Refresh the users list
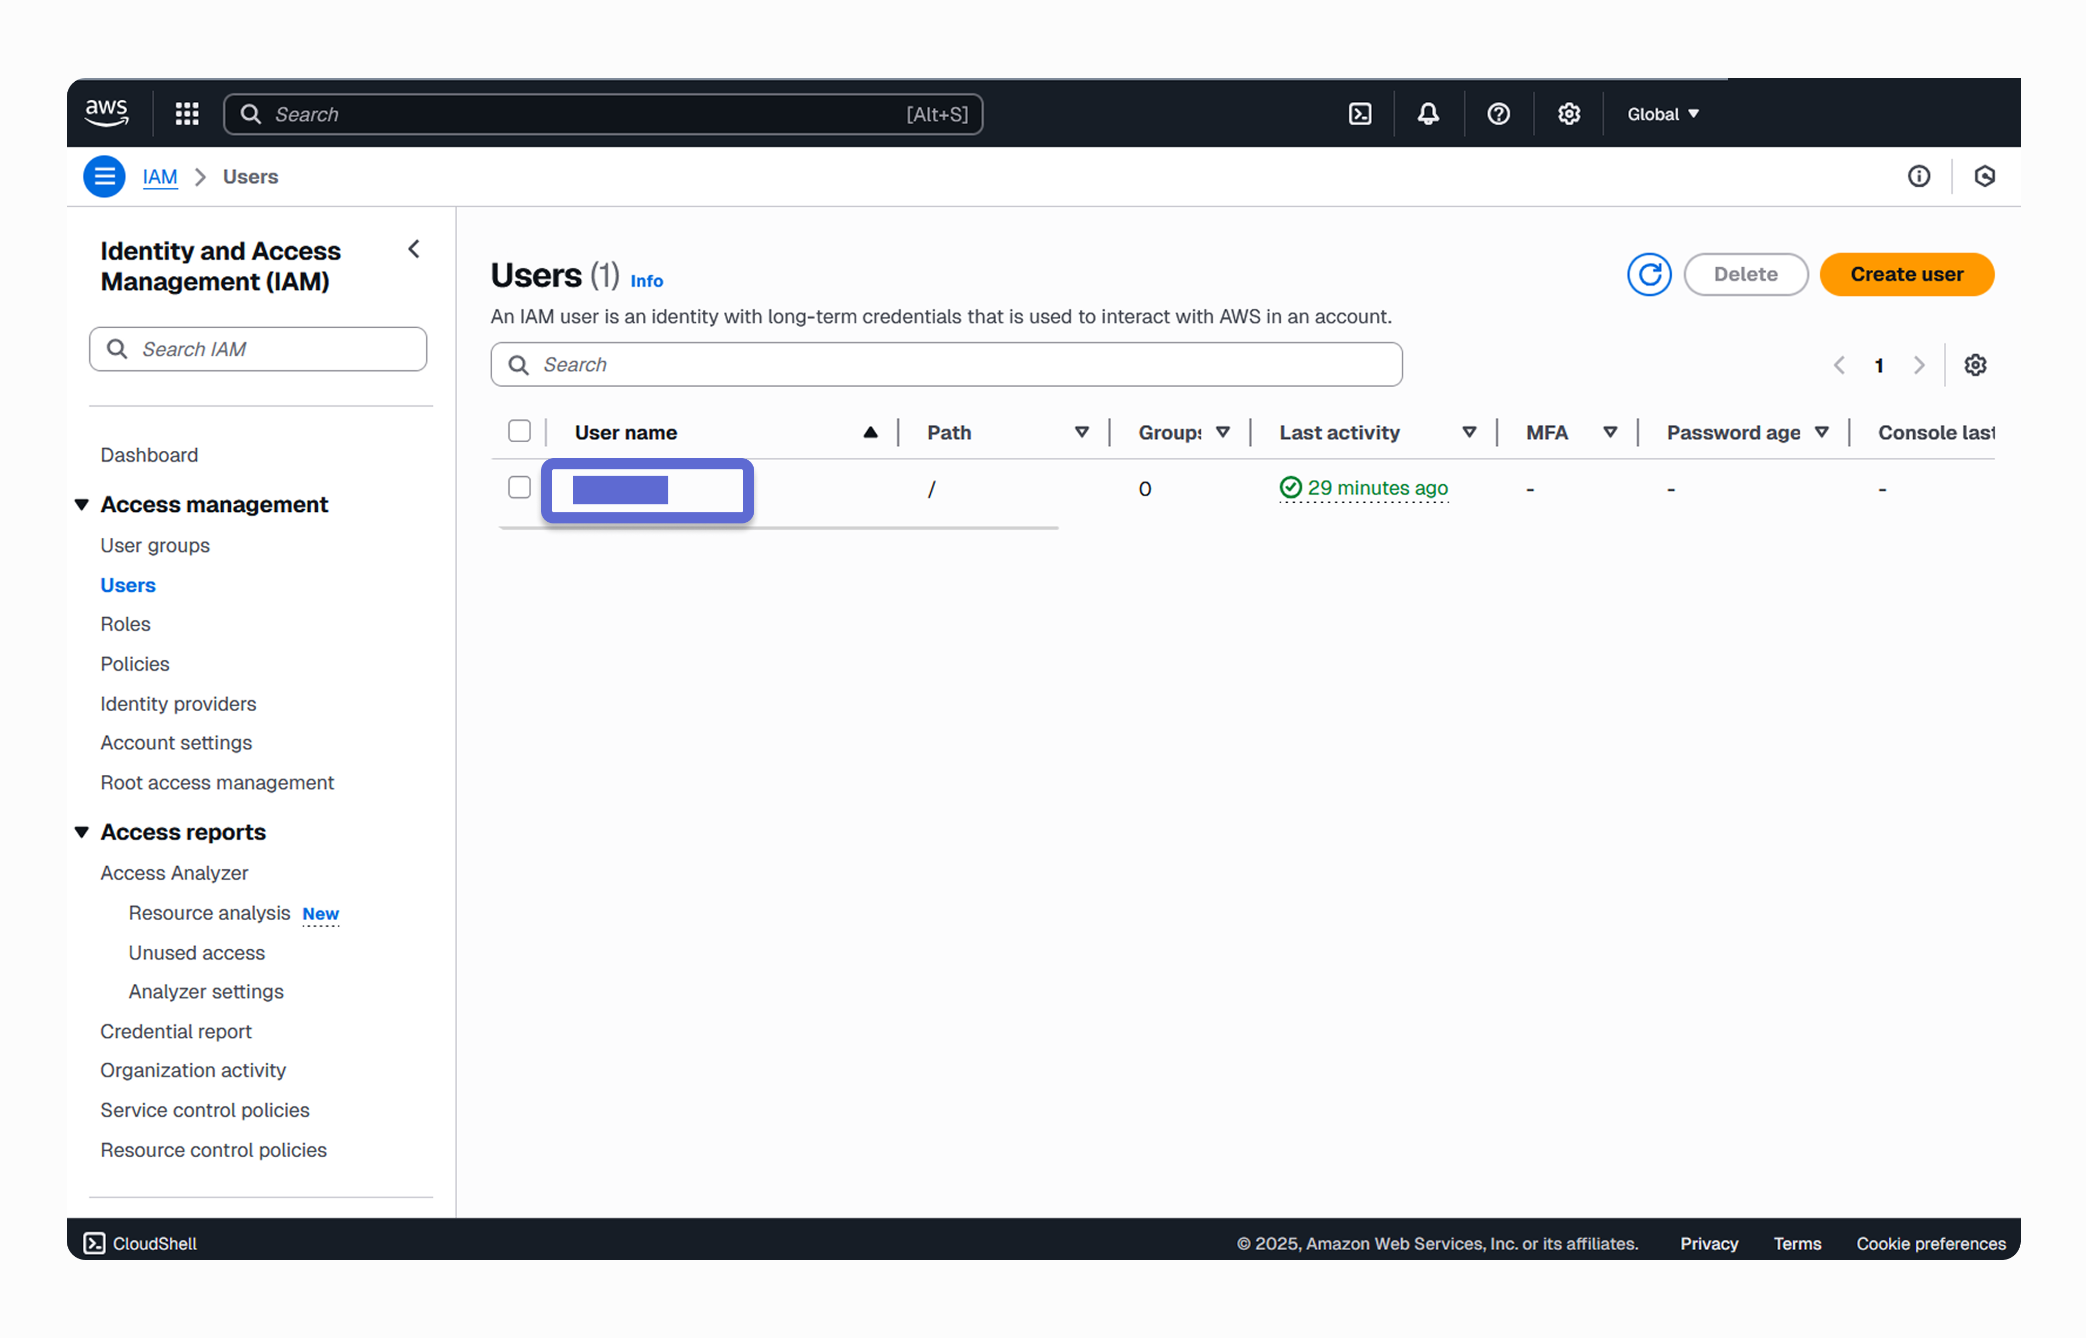Screen dimensions: 2086x1338 coord(1649,275)
